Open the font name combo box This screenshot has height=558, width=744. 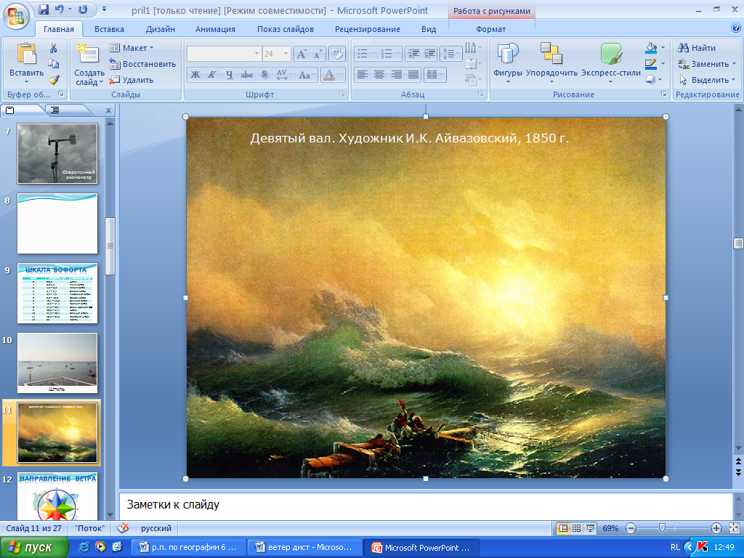[225, 54]
